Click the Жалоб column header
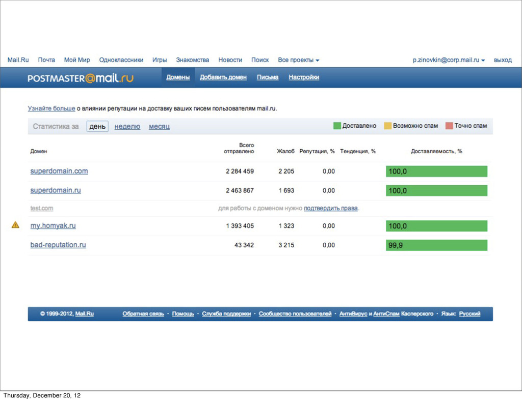Viewport: 522px width, 401px height. (x=285, y=151)
